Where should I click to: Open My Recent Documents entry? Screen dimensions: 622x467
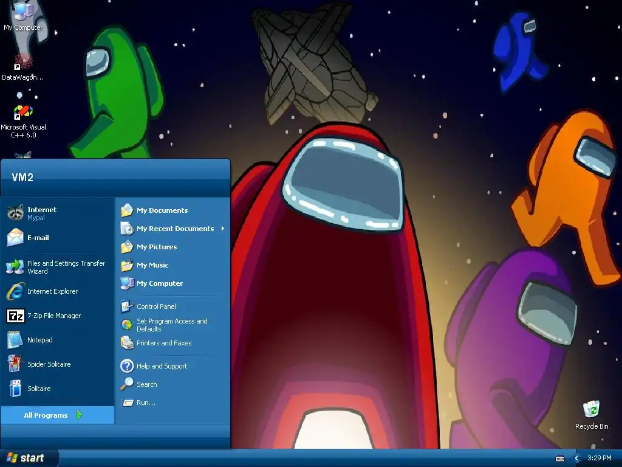(x=173, y=229)
